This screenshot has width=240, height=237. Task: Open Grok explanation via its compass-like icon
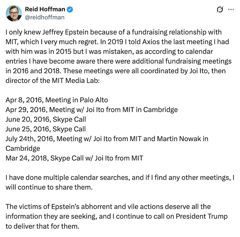point(220,9)
